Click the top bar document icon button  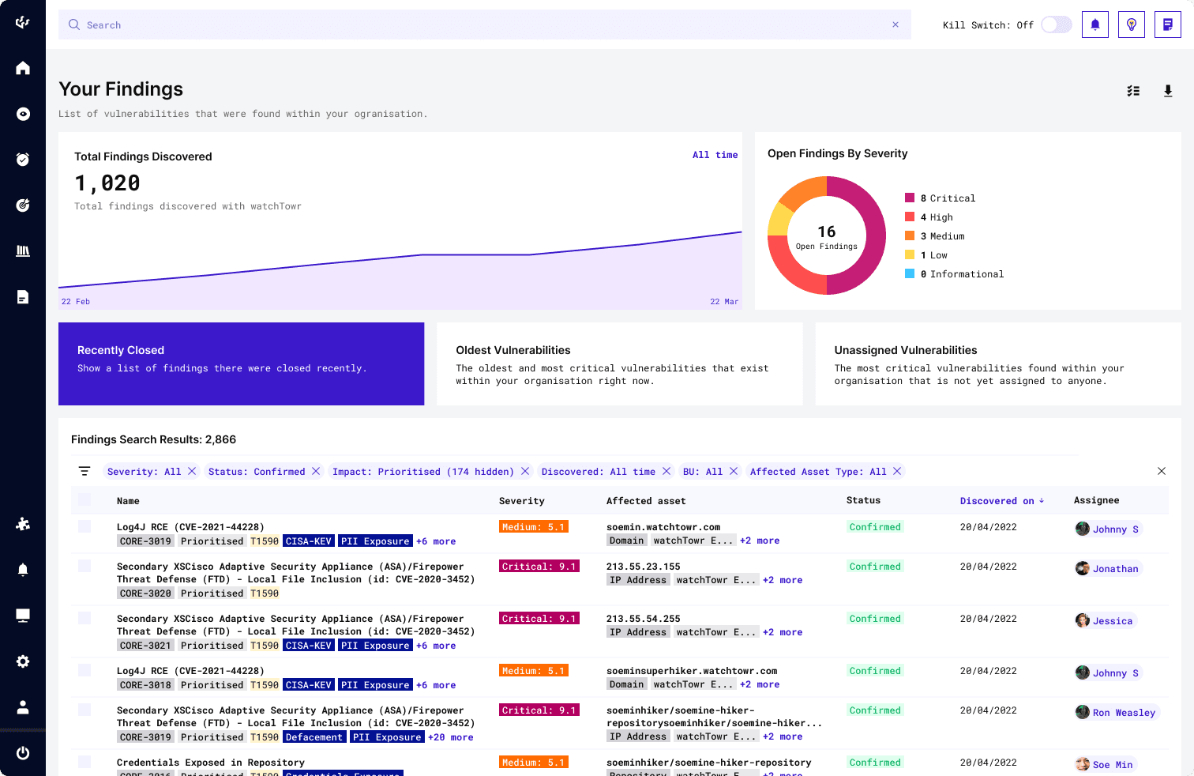pos(1168,24)
